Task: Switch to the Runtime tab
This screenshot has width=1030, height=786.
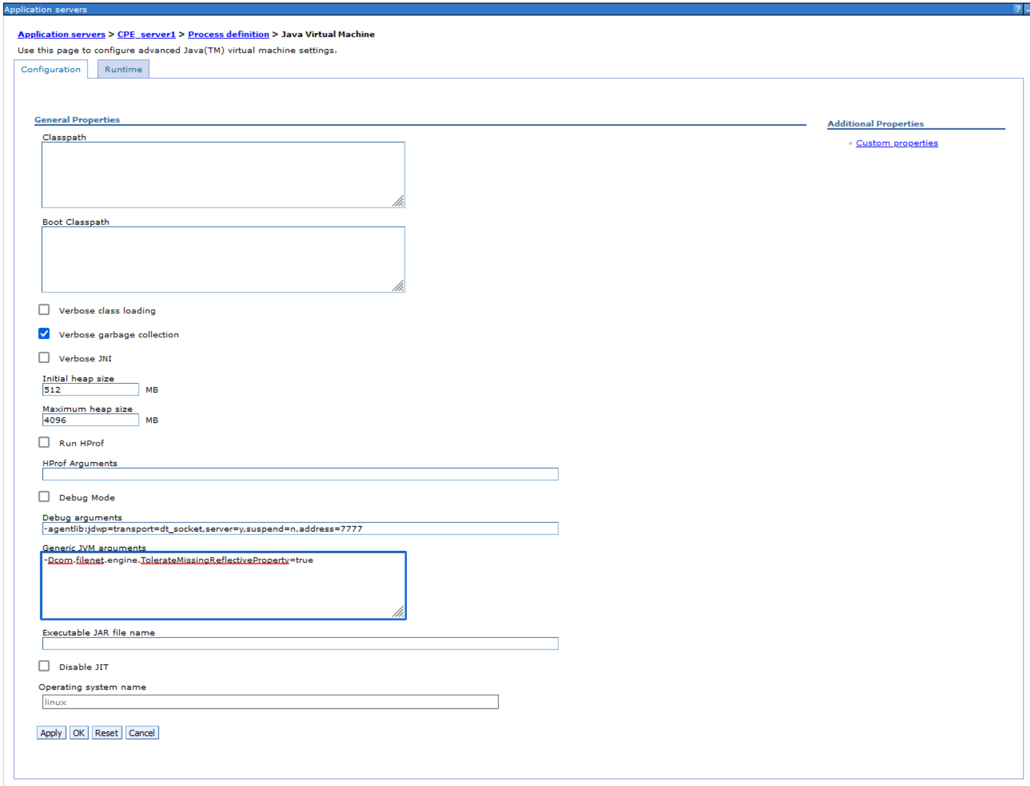Action: click(x=123, y=69)
